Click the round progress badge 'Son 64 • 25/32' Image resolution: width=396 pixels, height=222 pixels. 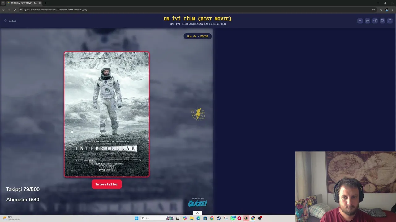[198, 36]
